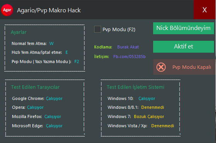Click the Bozuk Çalışıyor status text

149,116
